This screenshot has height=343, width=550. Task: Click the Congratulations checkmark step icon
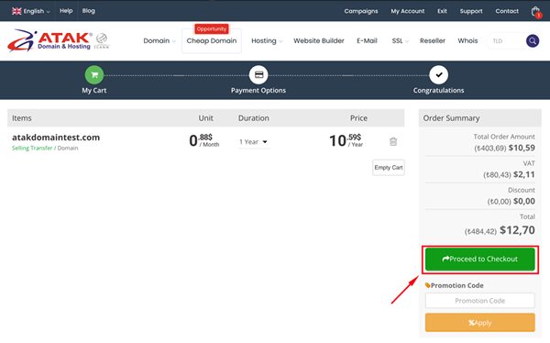(438, 74)
